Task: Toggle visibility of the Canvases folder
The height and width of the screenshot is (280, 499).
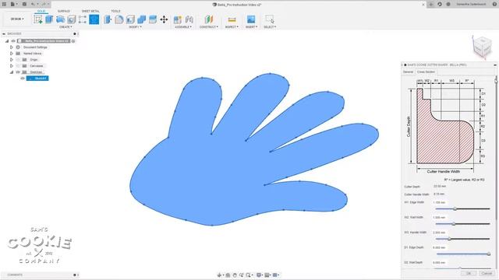Action: (x=18, y=66)
